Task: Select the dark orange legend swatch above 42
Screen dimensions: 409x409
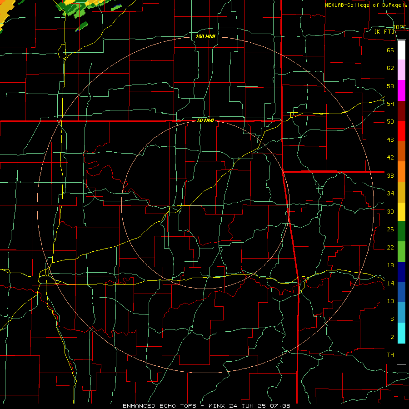Action: [401, 151]
